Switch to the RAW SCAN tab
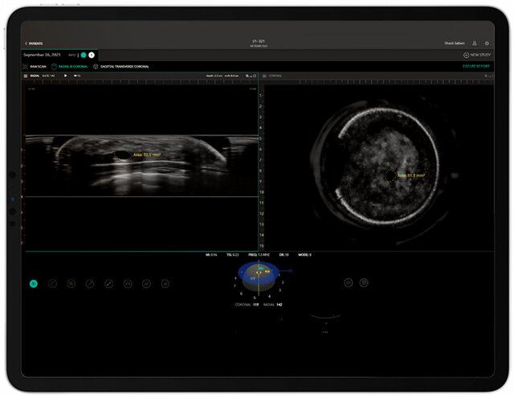514x395 pixels. tap(36, 66)
